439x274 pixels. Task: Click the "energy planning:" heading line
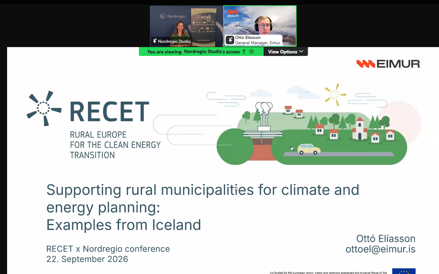(x=103, y=208)
